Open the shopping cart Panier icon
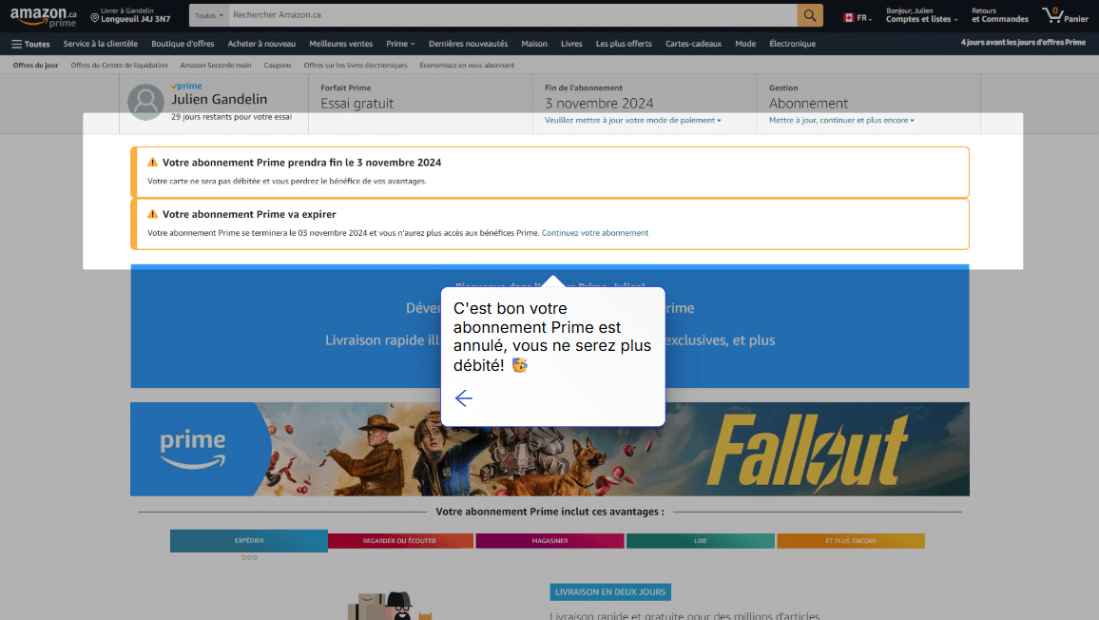This screenshot has width=1099, height=620. (x=1064, y=15)
